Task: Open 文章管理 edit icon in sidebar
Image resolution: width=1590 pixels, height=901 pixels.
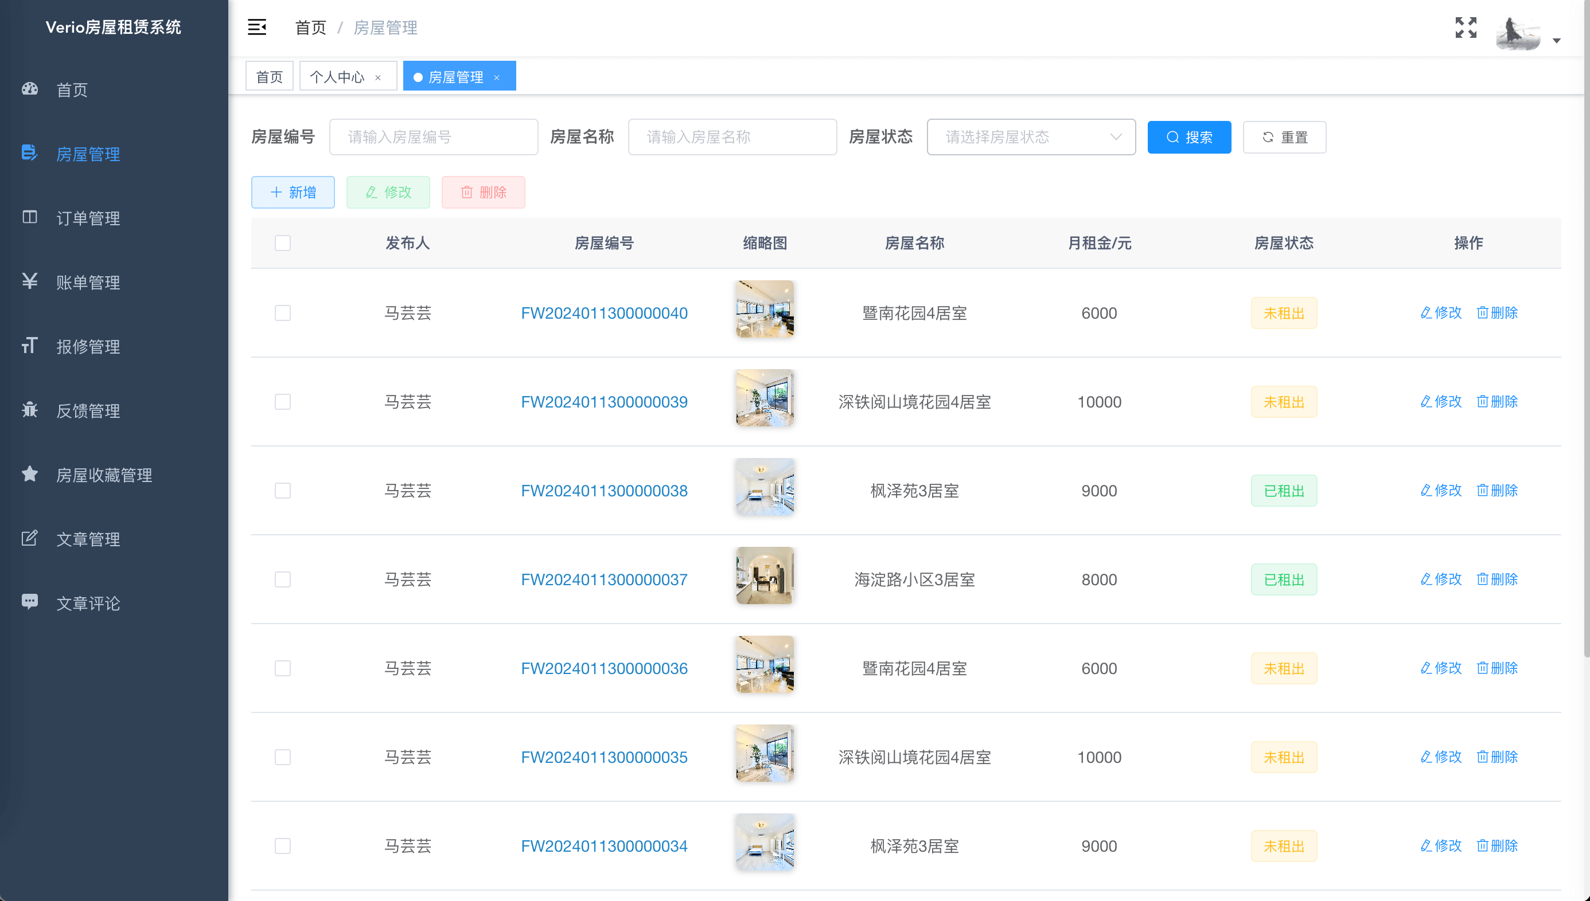Action: (29, 538)
